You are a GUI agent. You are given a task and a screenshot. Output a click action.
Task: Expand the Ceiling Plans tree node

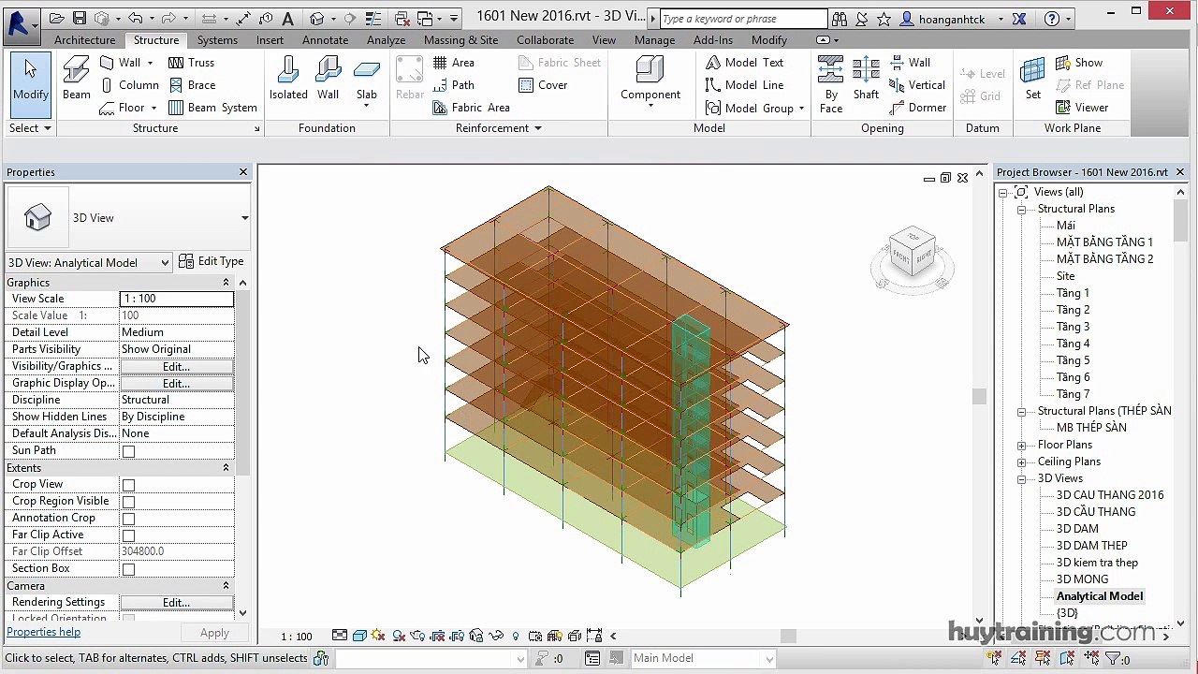click(1022, 462)
